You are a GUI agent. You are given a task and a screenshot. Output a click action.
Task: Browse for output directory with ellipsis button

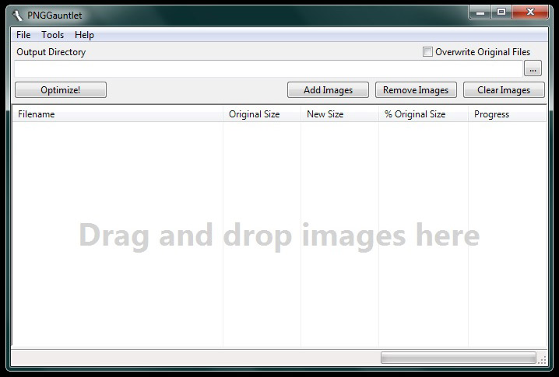533,68
